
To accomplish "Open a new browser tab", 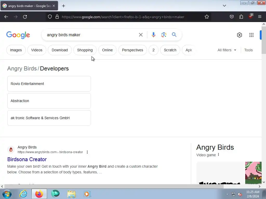I will tap(63, 6).
